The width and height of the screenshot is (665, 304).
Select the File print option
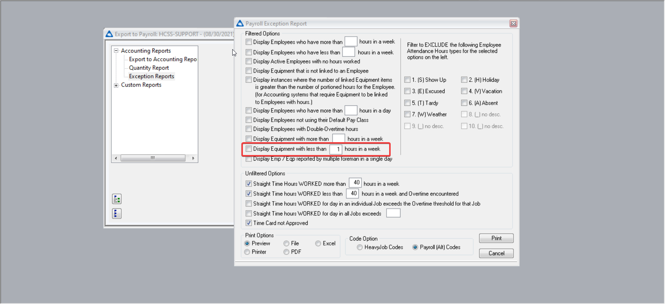click(x=286, y=244)
